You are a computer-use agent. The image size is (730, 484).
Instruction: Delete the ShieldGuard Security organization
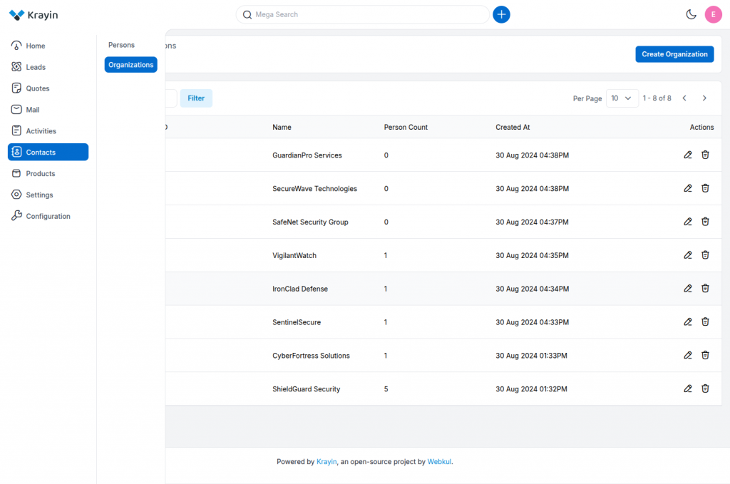click(705, 388)
